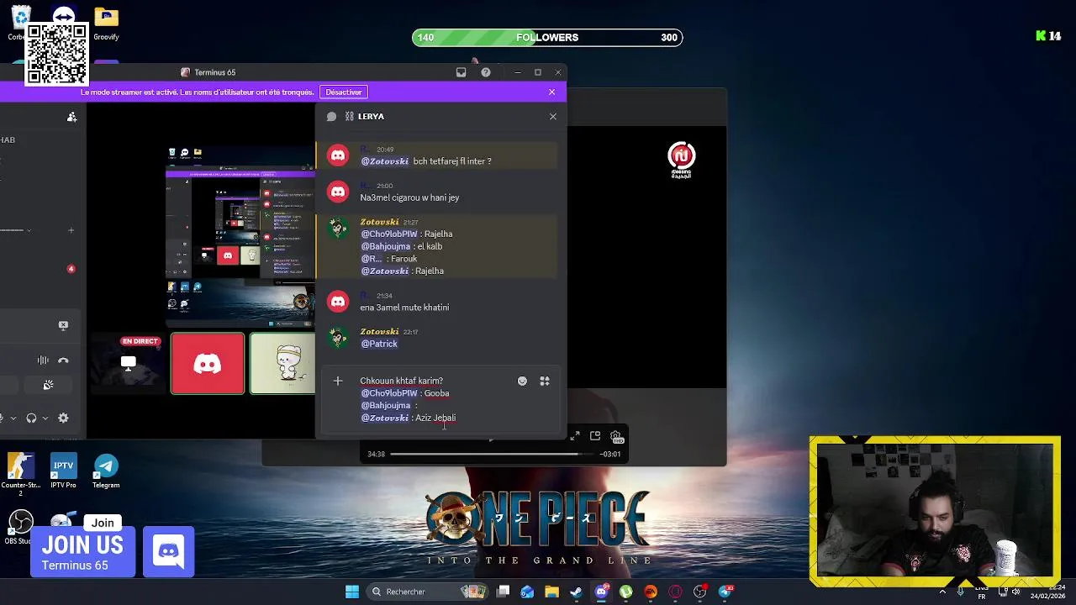
Task: Open IPTV Pro desktop shortcut
Action: coord(63,471)
